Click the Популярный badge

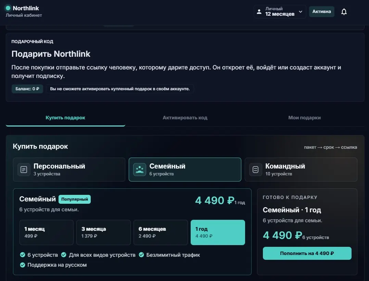tap(74, 199)
